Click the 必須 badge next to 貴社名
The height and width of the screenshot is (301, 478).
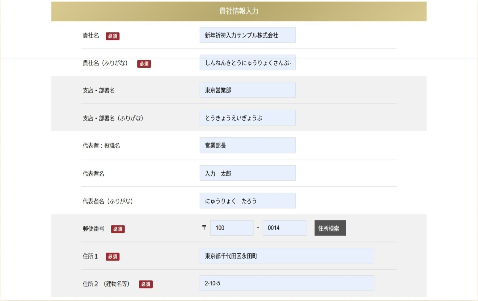pos(112,36)
